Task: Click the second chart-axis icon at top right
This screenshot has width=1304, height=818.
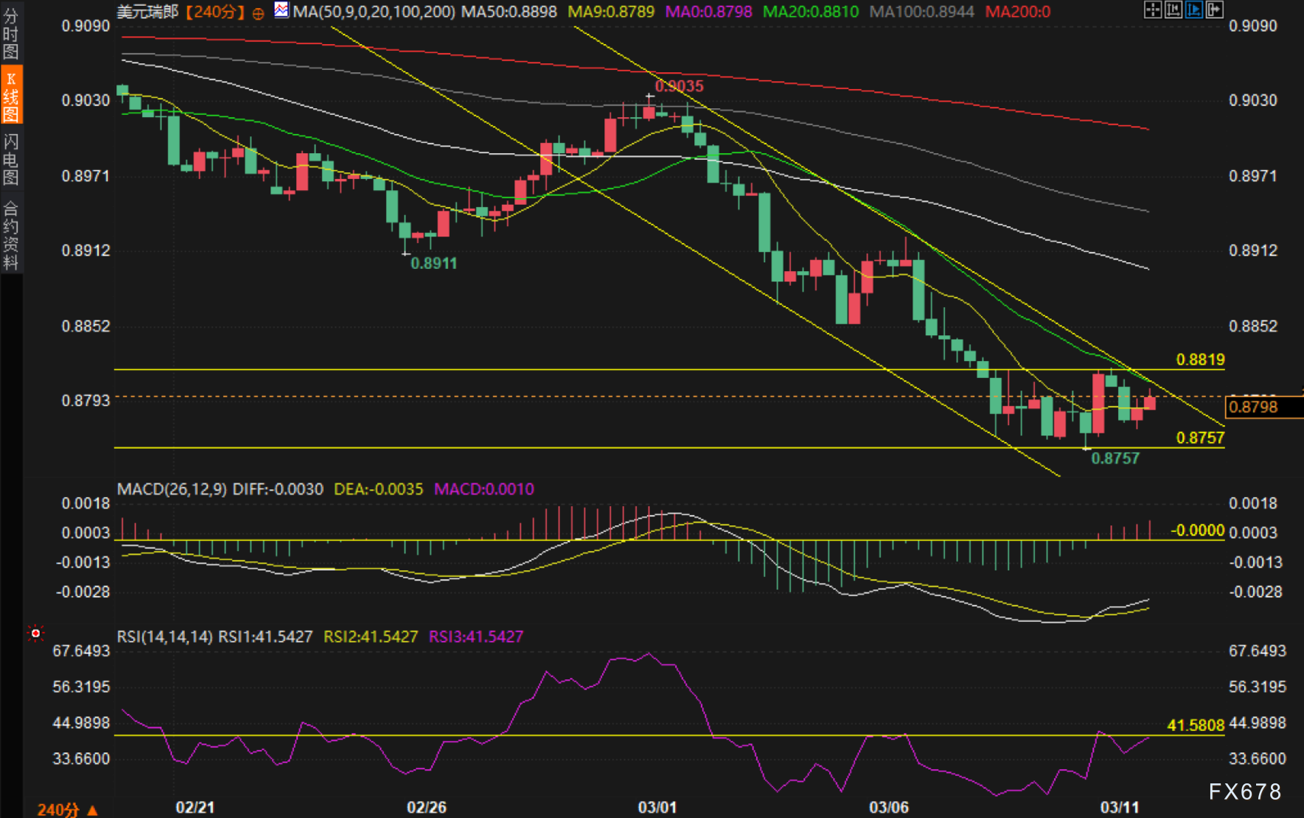Action: [x=1173, y=10]
